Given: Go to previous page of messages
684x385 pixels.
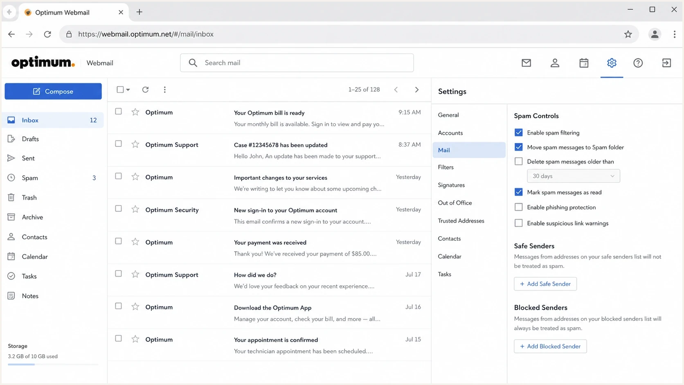Looking at the screenshot, I should coord(396,90).
